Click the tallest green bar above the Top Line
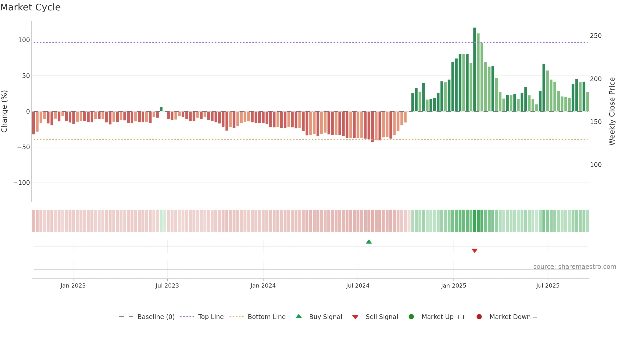 (x=474, y=69)
